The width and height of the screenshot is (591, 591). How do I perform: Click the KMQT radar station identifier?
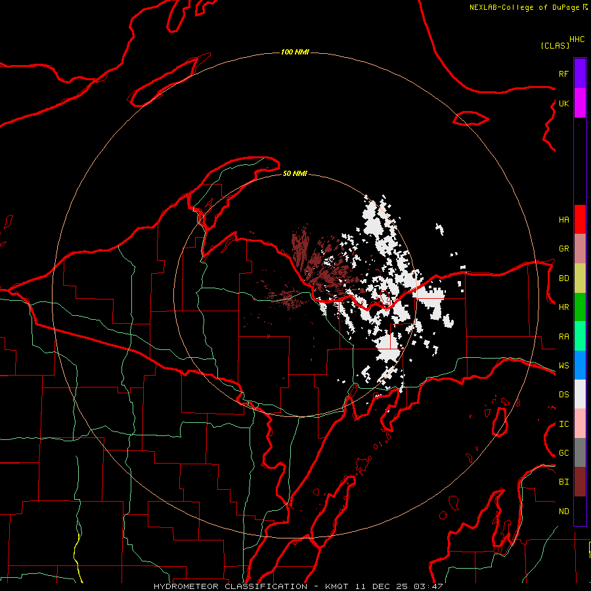click(336, 586)
